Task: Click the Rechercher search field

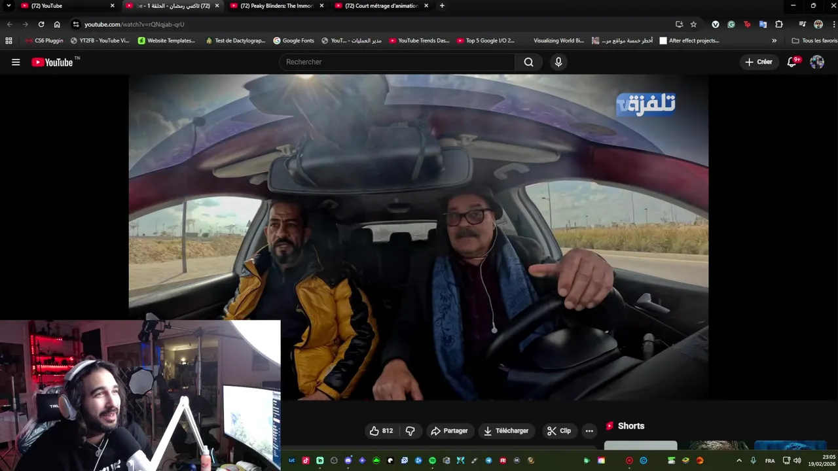Action: point(397,62)
